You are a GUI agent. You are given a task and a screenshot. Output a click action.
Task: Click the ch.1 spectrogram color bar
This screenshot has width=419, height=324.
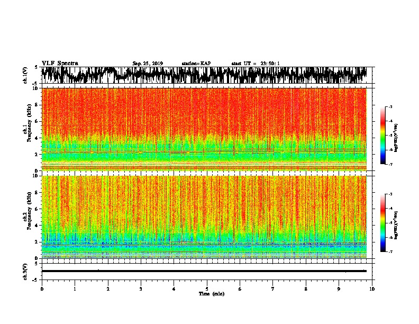coord(382,136)
